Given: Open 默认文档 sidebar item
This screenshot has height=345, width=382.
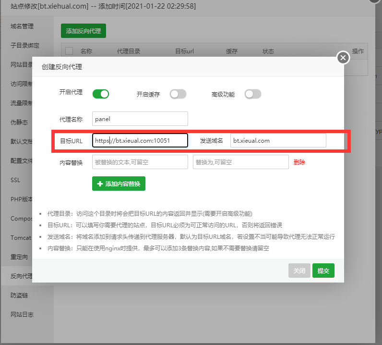Looking at the screenshot, I should tap(22, 142).
